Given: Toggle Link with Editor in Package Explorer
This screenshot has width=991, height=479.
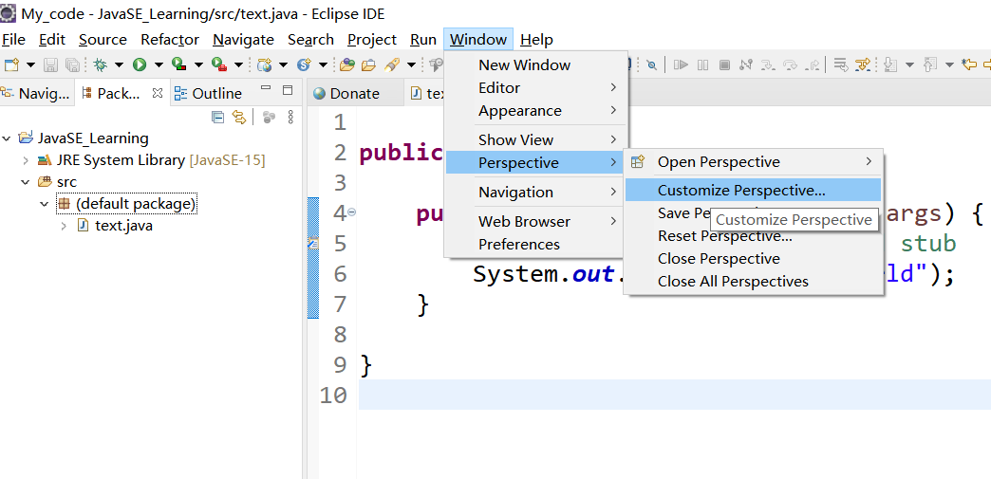Looking at the screenshot, I should (x=238, y=117).
